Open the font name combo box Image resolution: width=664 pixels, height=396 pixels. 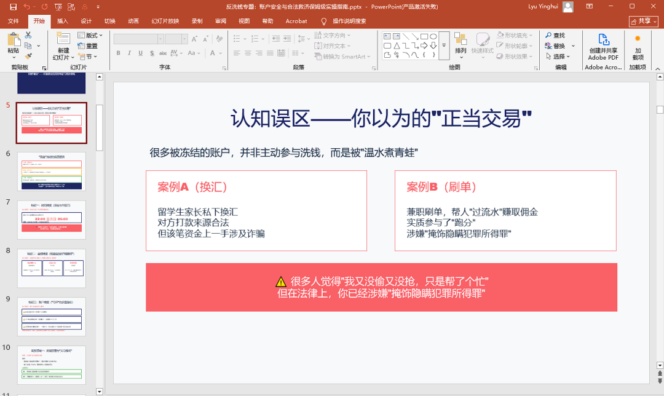coord(138,39)
